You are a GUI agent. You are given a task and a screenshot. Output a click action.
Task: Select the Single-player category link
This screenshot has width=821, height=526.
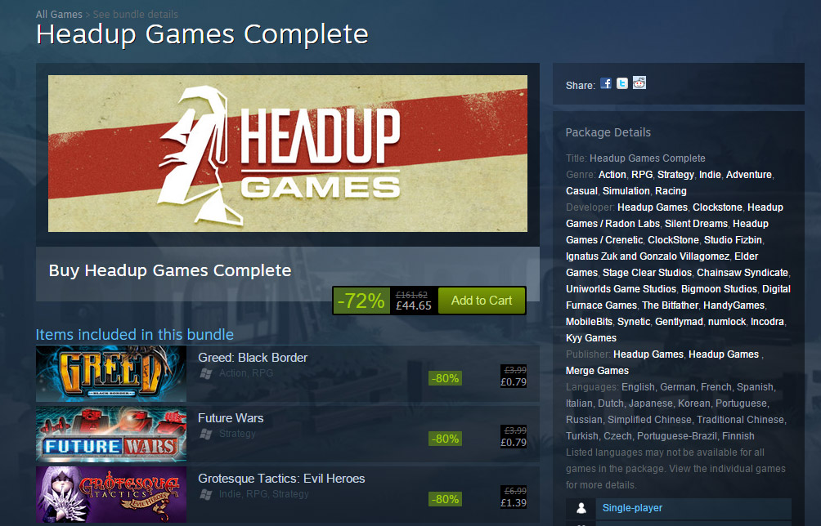[632, 508]
